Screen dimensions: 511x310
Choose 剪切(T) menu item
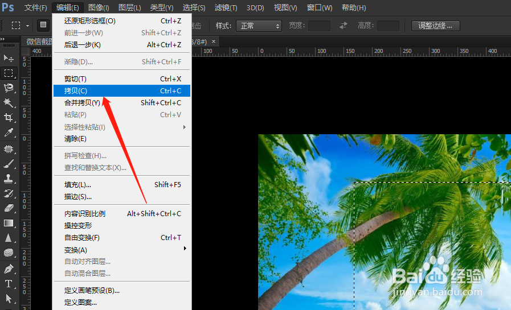(122, 78)
